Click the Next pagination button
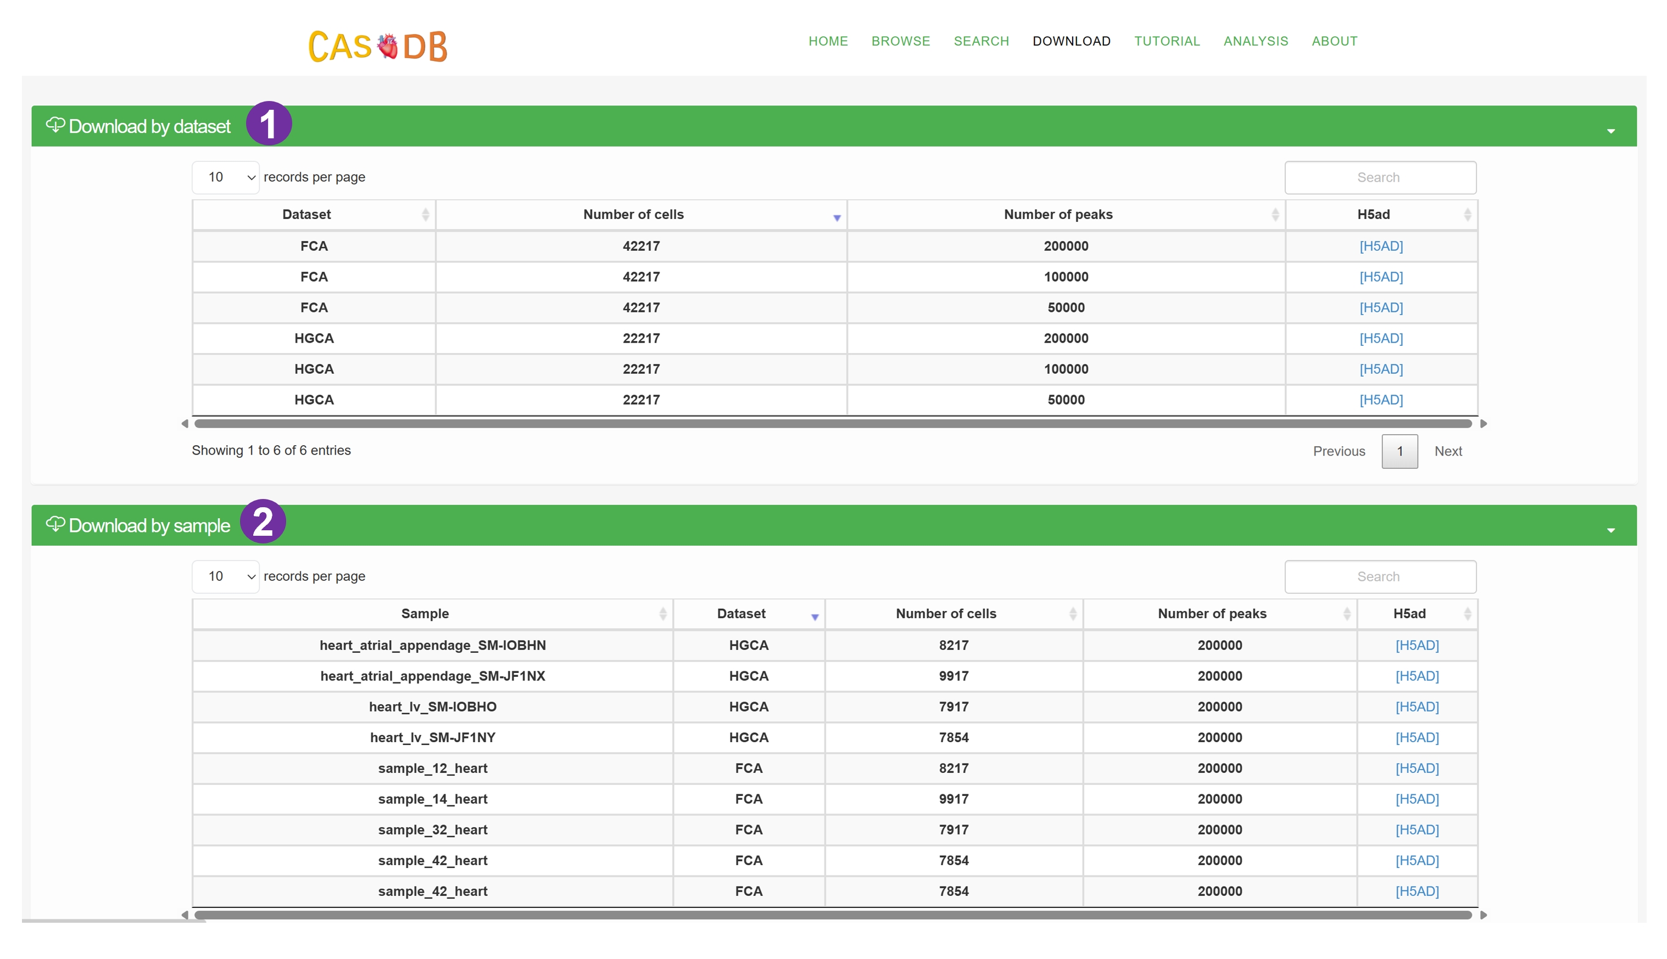Image resolution: width=1667 pixels, height=959 pixels. pyautogui.click(x=1448, y=451)
